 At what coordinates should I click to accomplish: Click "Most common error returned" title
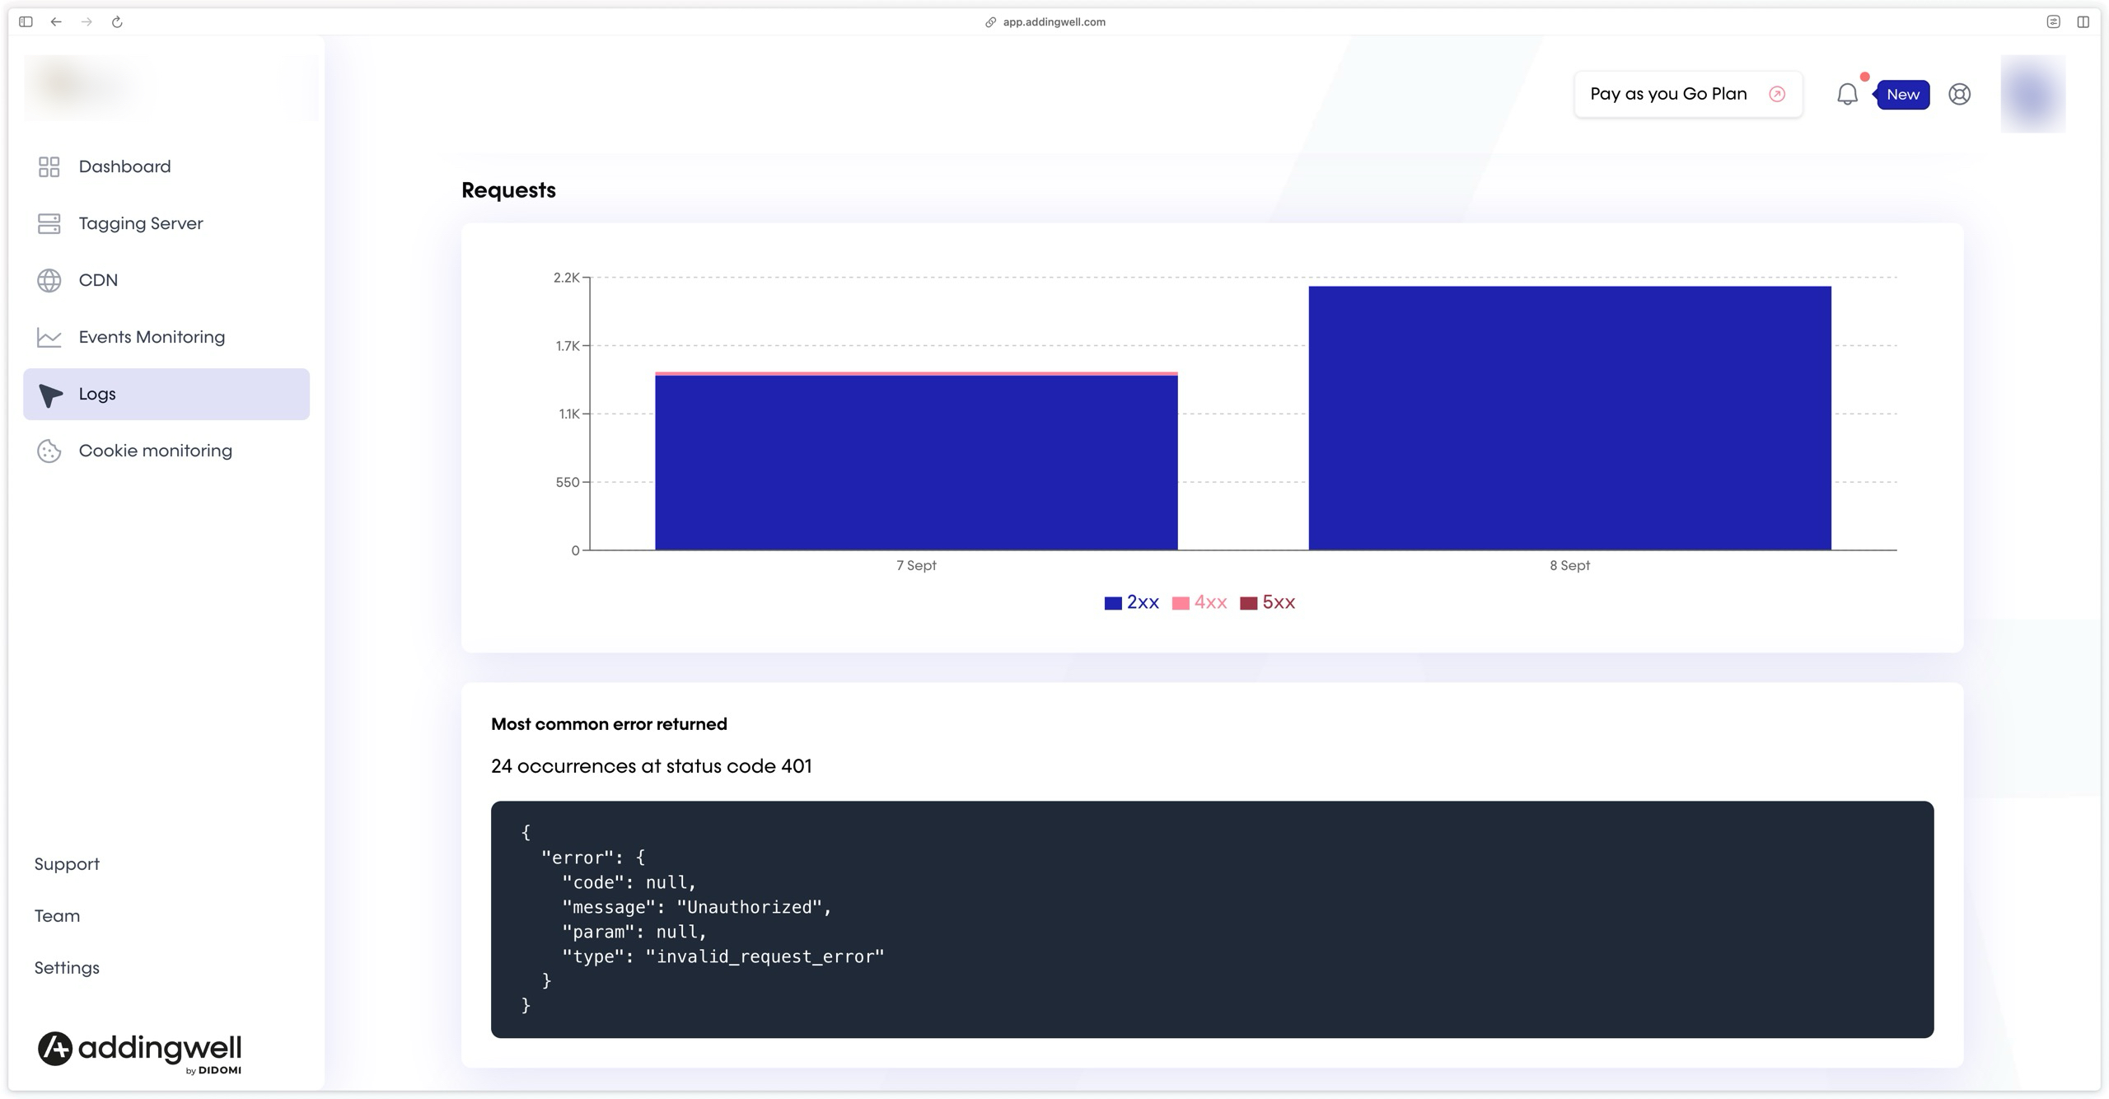pos(609,724)
